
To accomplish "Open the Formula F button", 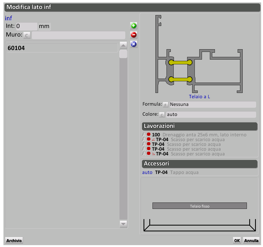I will pos(165,105).
